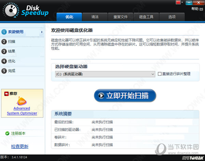Image resolution: width=205 pixels, height=161 pixels.
Task: Click the red flag language icon
Action: pos(178,2)
